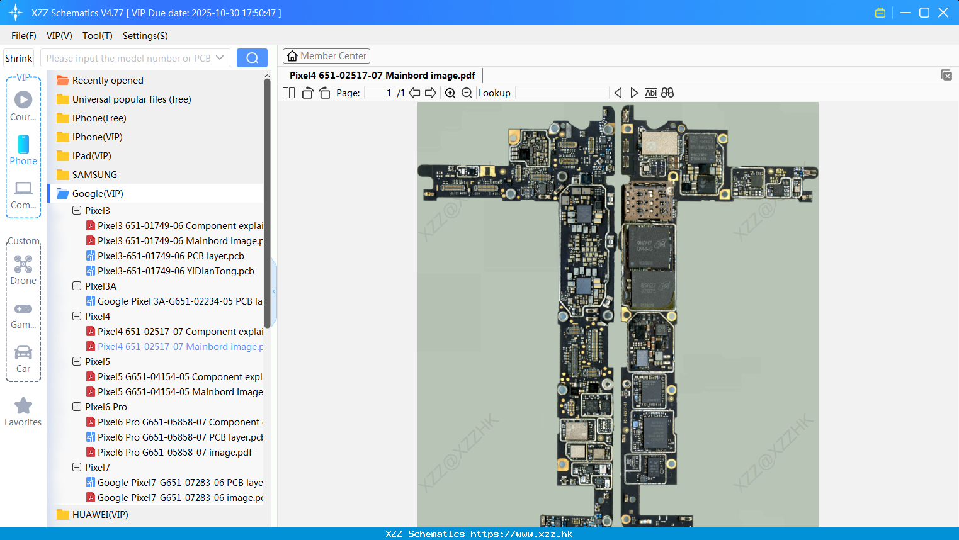Screen dimensions: 959x540
Task: Open the SAMSUNG folder
Action: pyautogui.click(x=94, y=175)
